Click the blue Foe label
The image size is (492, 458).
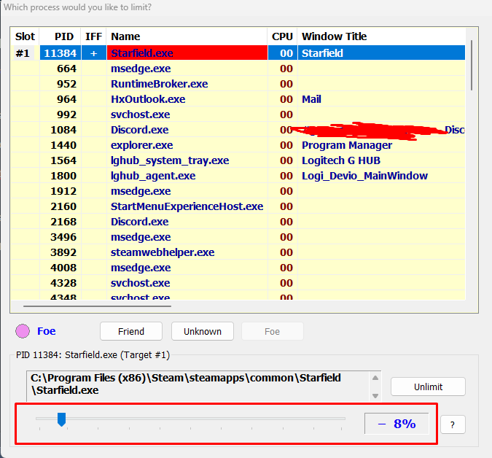pyautogui.click(x=47, y=331)
